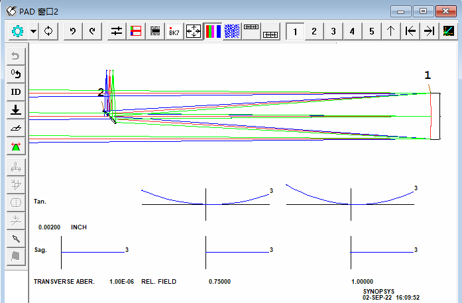Click the 'TRANSVERSE ABER.' label
The width and height of the screenshot is (462, 303).
click(x=64, y=282)
